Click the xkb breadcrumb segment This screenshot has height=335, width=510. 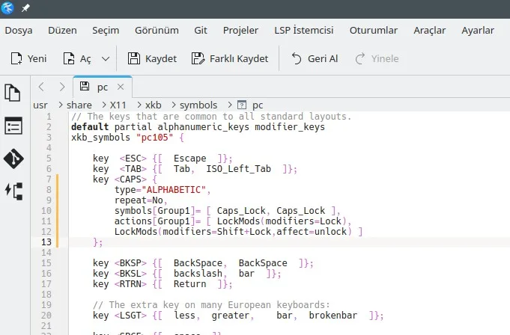coord(154,105)
